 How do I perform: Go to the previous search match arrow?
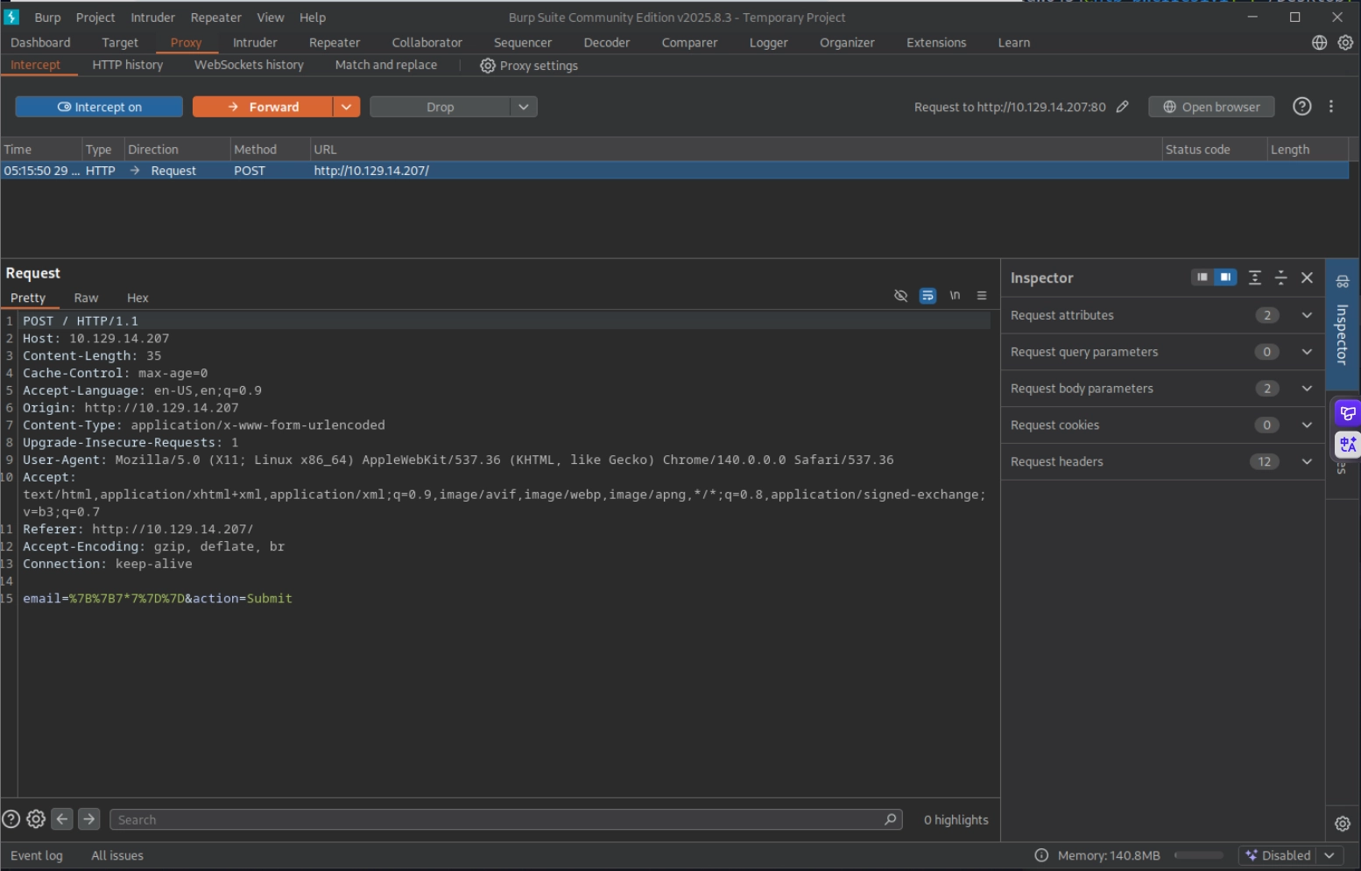62,819
